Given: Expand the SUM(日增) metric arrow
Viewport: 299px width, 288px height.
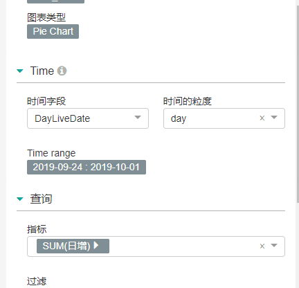Looking at the screenshot, I should [96, 245].
